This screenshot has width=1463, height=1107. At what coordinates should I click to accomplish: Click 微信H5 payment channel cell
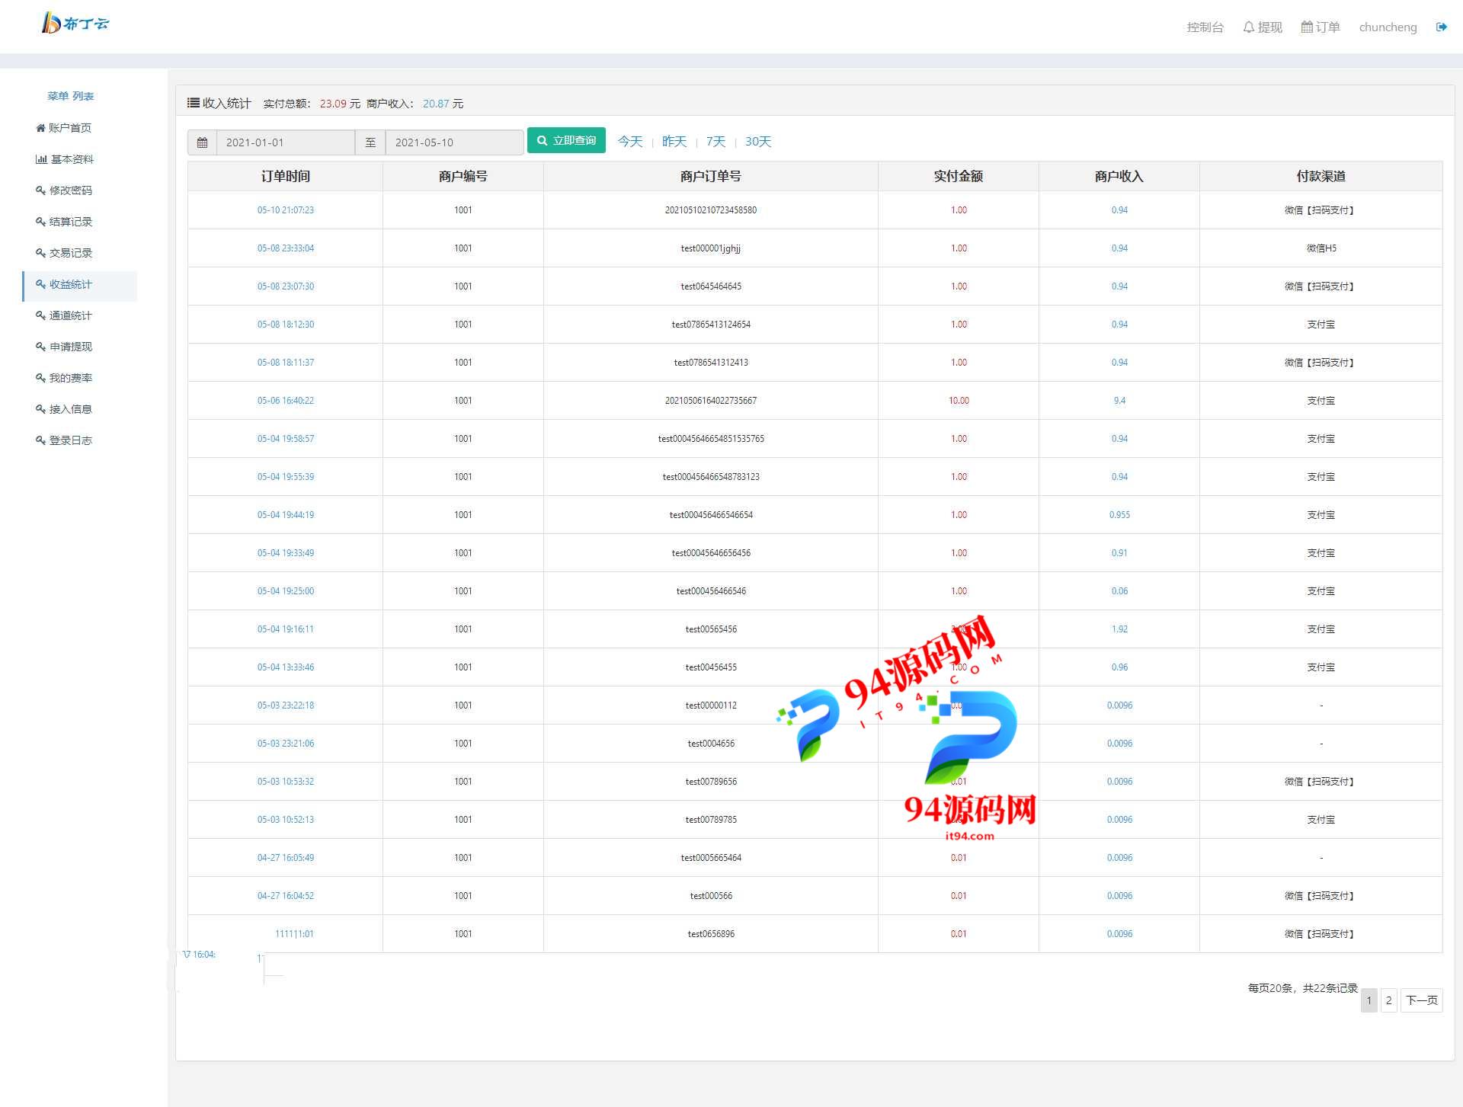point(1321,248)
